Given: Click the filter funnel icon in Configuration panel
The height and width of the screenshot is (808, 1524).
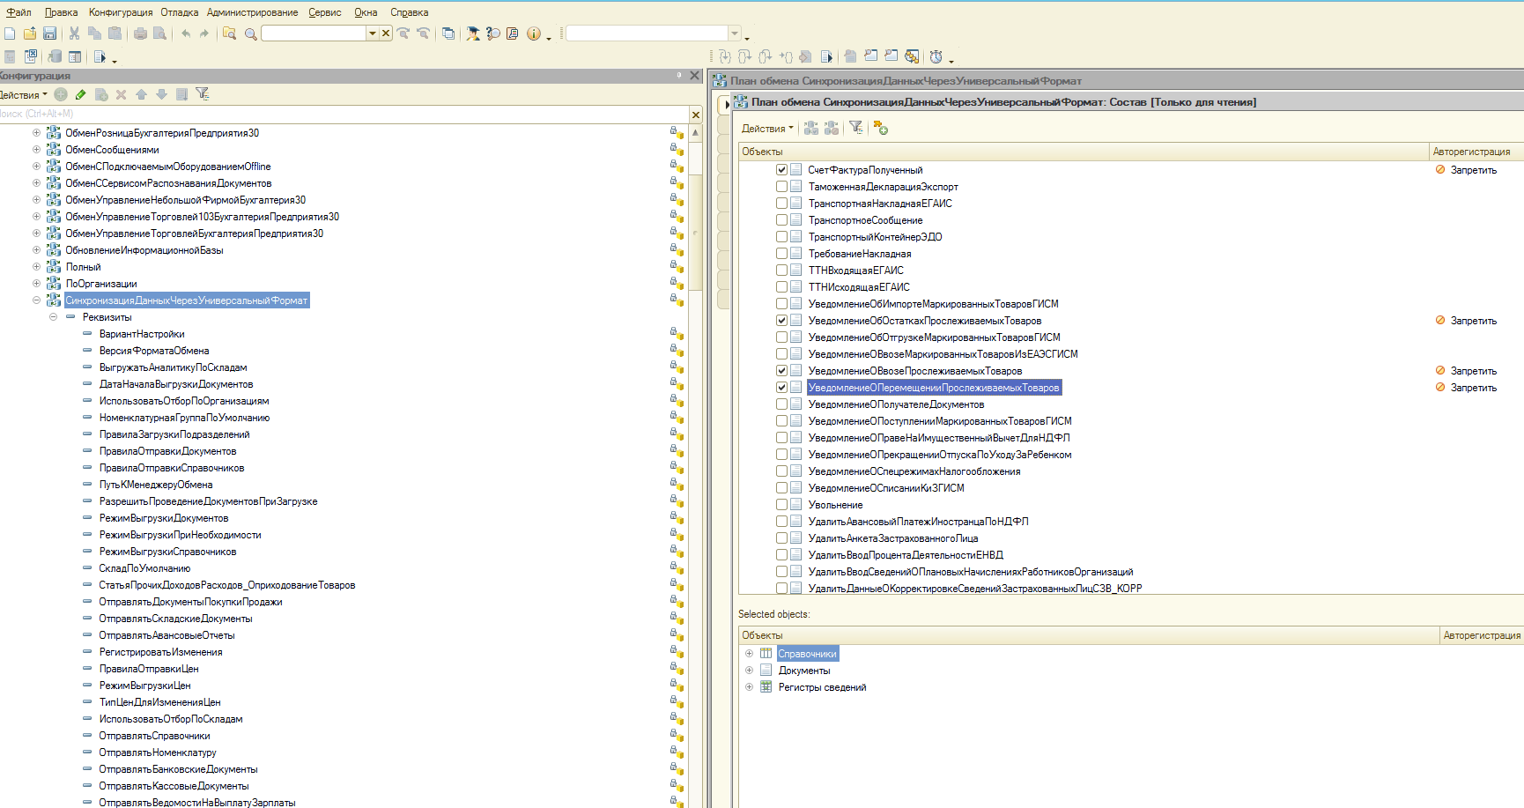Looking at the screenshot, I should click(202, 94).
